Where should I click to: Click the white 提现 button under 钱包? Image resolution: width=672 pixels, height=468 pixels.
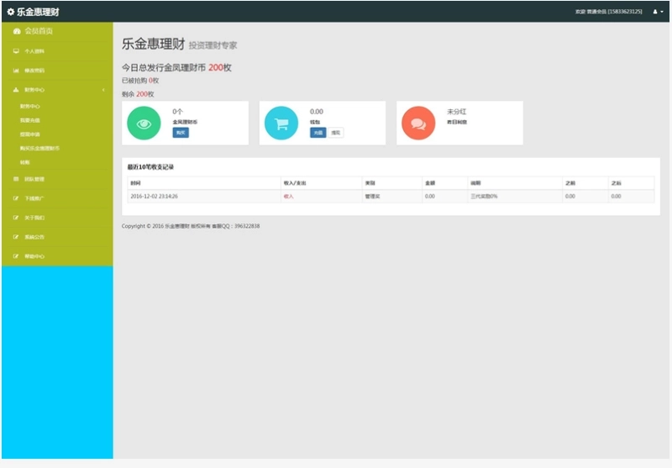335,133
